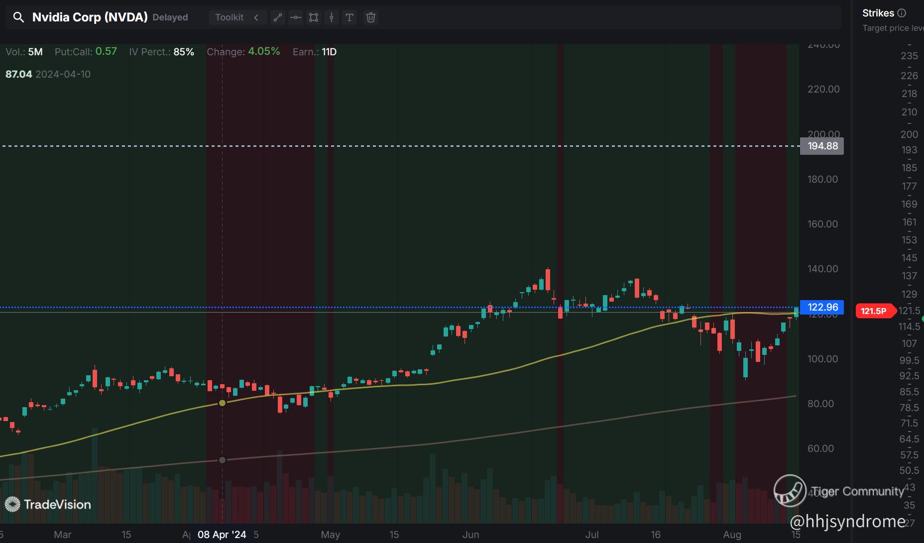The width and height of the screenshot is (924, 543).
Task: Select the 177 strike level
Action: coord(909,186)
